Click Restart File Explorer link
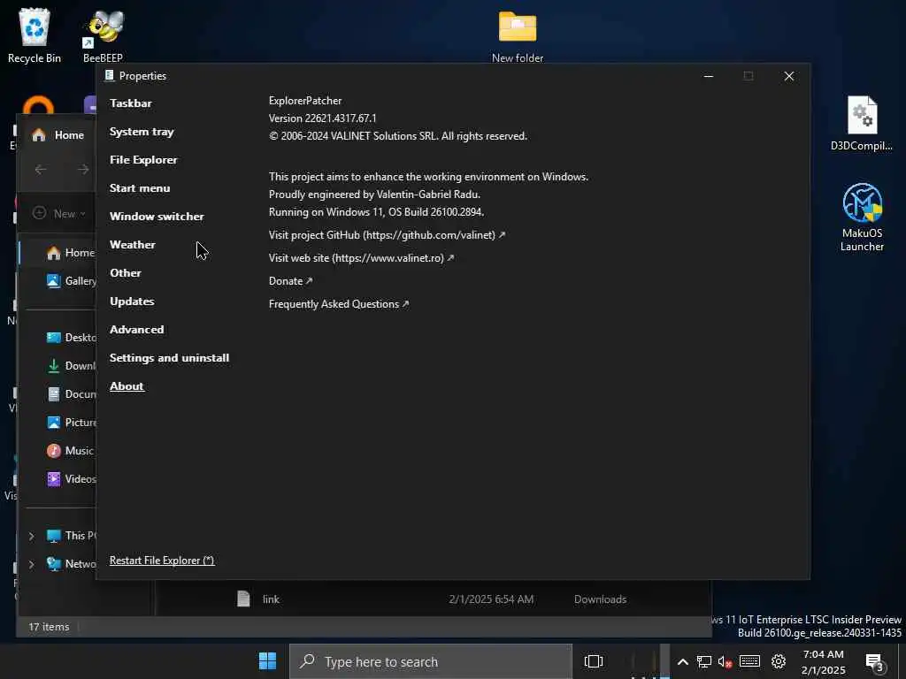This screenshot has height=679, width=906. 162,561
